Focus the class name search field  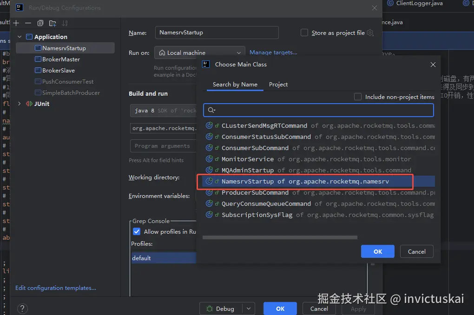point(318,110)
